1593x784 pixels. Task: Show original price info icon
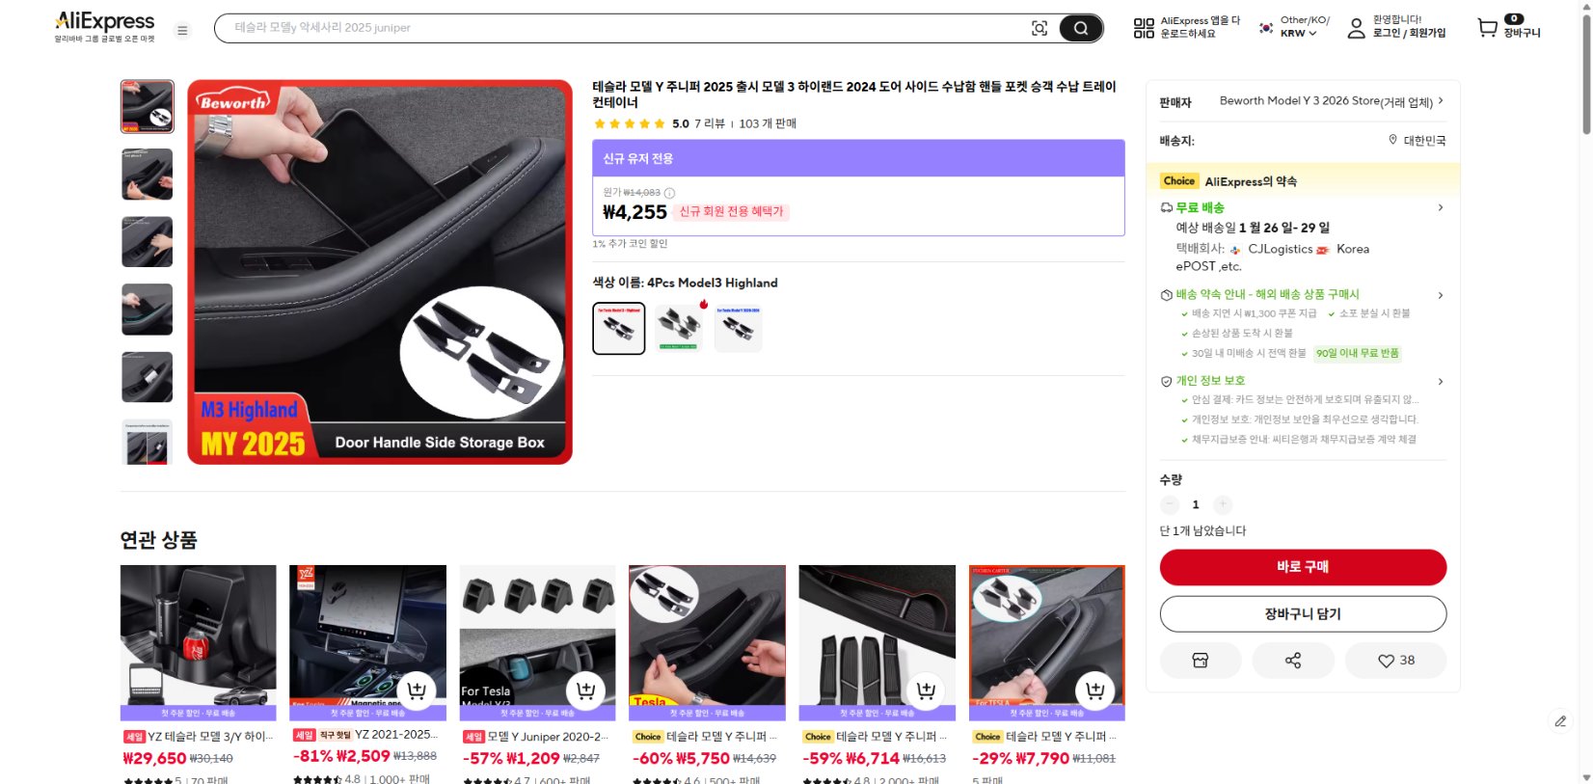coord(669,193)
